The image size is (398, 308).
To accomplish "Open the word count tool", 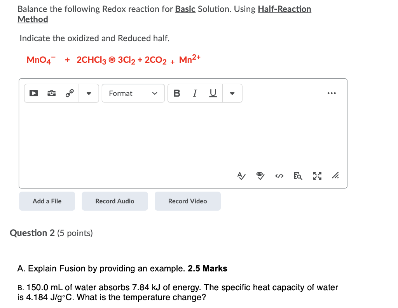I will (298, 176).
